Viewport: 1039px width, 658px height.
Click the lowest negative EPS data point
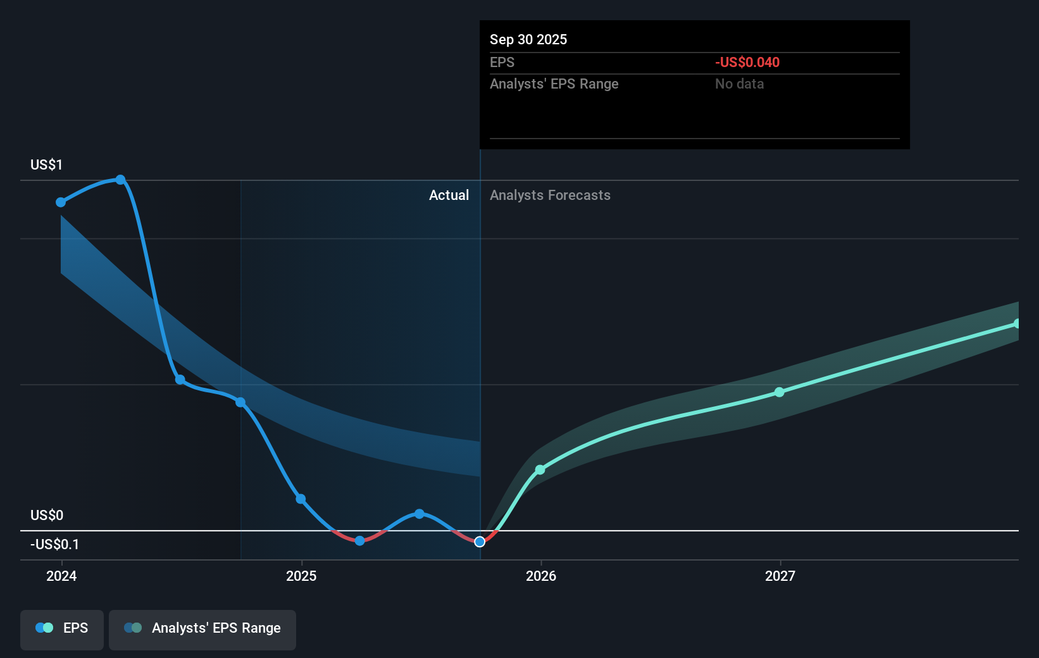click(359, 541)
